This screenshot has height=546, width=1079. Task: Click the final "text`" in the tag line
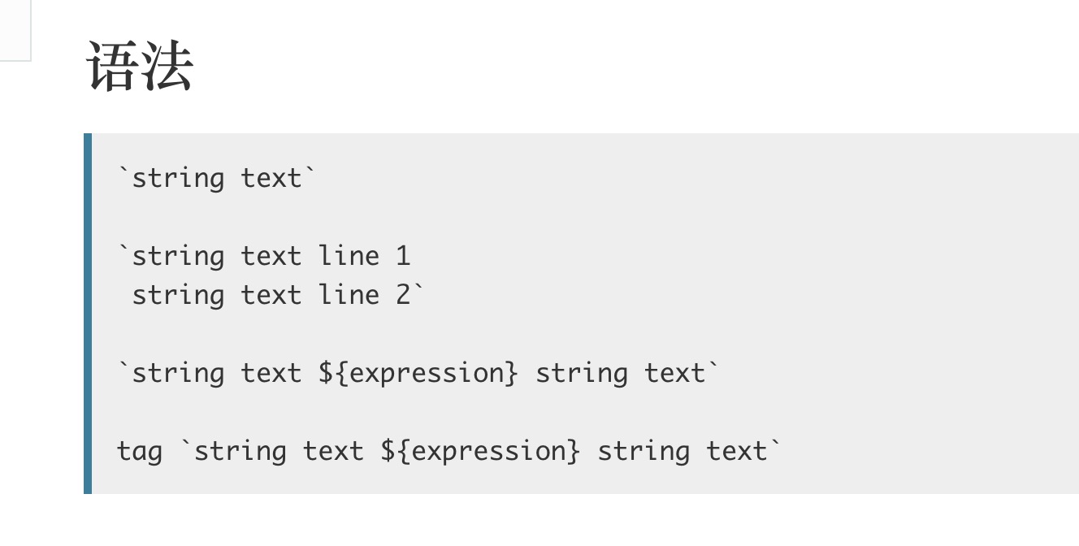(x=743, y=452)
